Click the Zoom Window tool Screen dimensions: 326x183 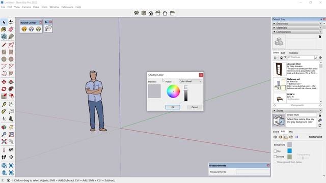click(x=11, y=134)
